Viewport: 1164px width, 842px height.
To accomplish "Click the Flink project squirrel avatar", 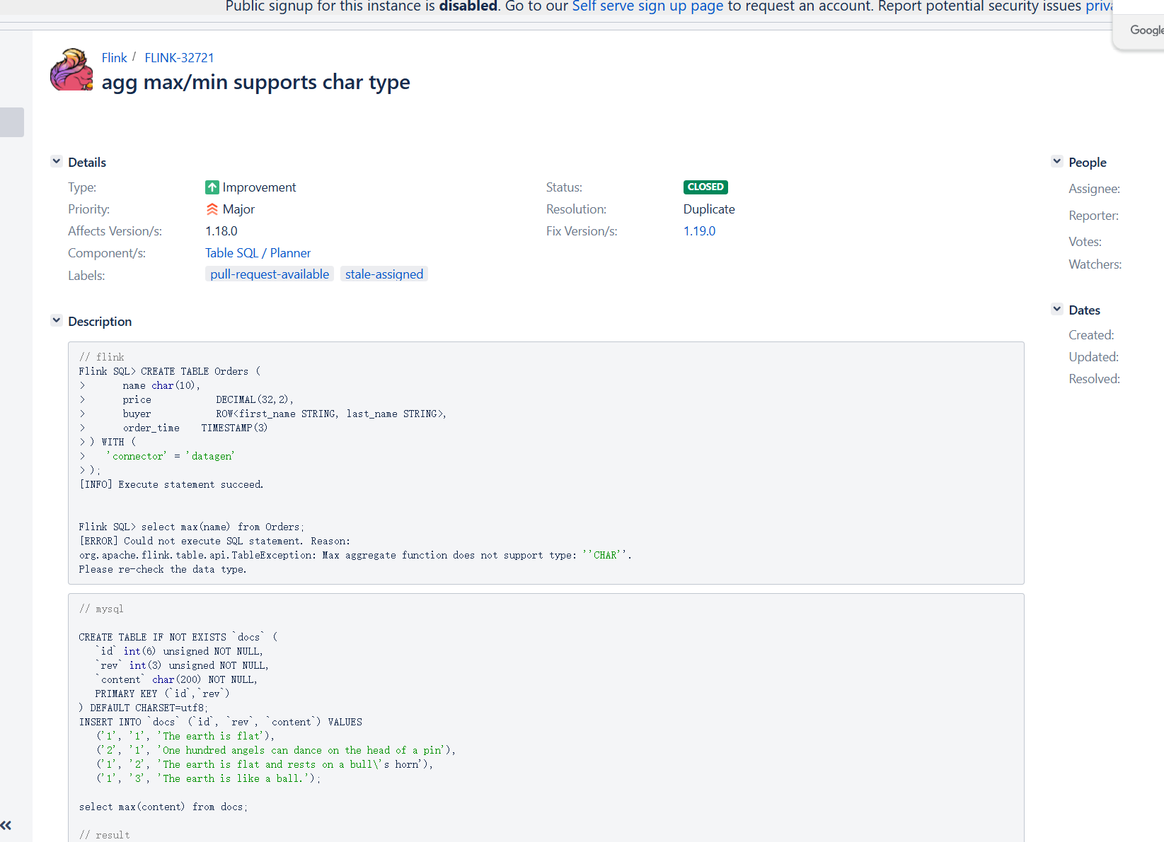I will pyautogui.click(x=71, y=69).
